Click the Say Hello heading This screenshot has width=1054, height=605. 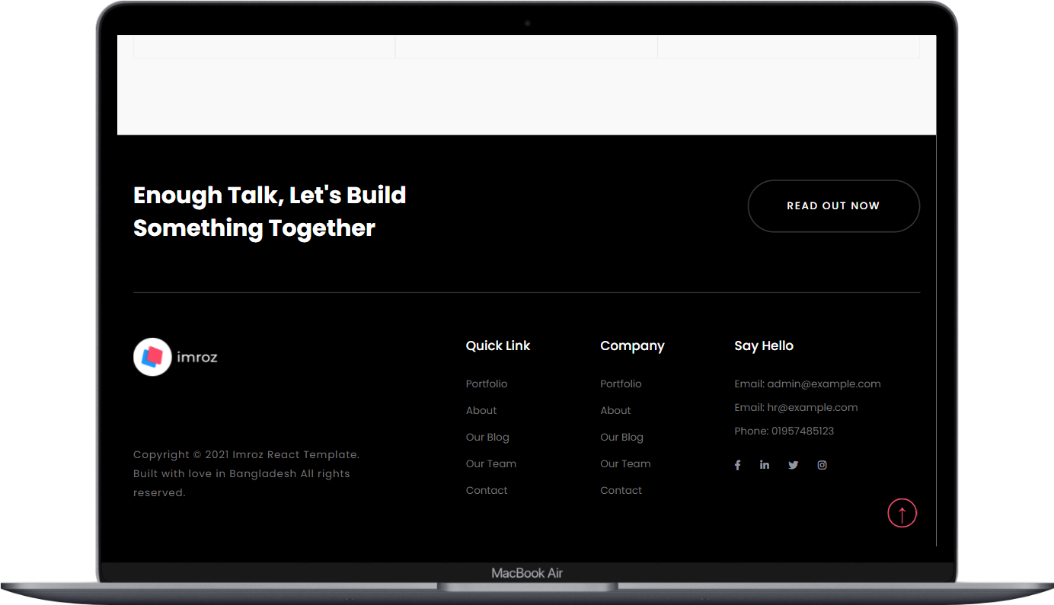point(764,345)
